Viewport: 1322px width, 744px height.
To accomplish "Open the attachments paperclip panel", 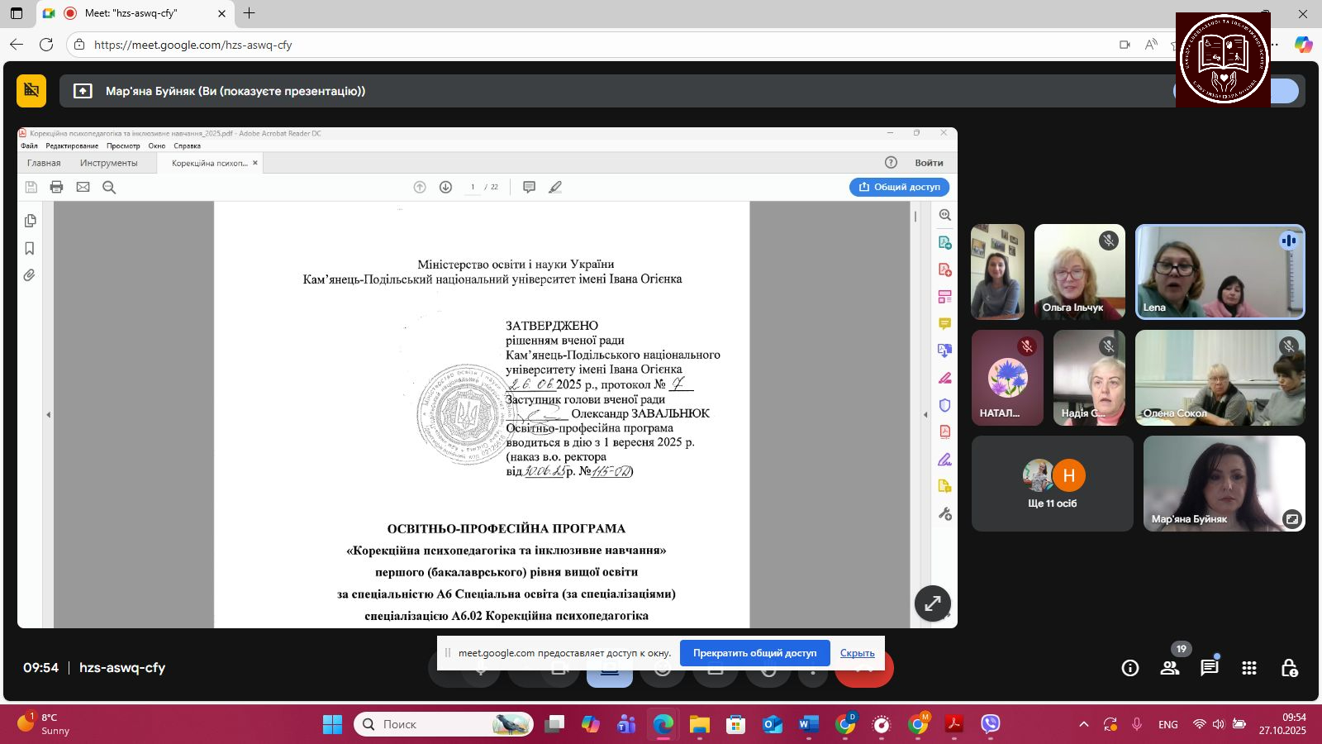I will point(30,275).
